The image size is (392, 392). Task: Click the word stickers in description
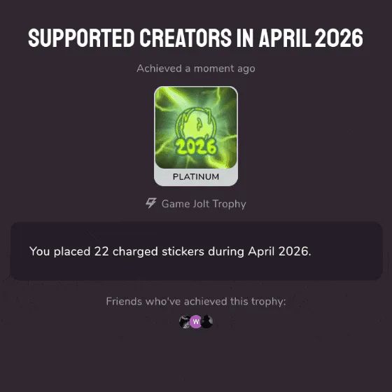tap(183, 251)
